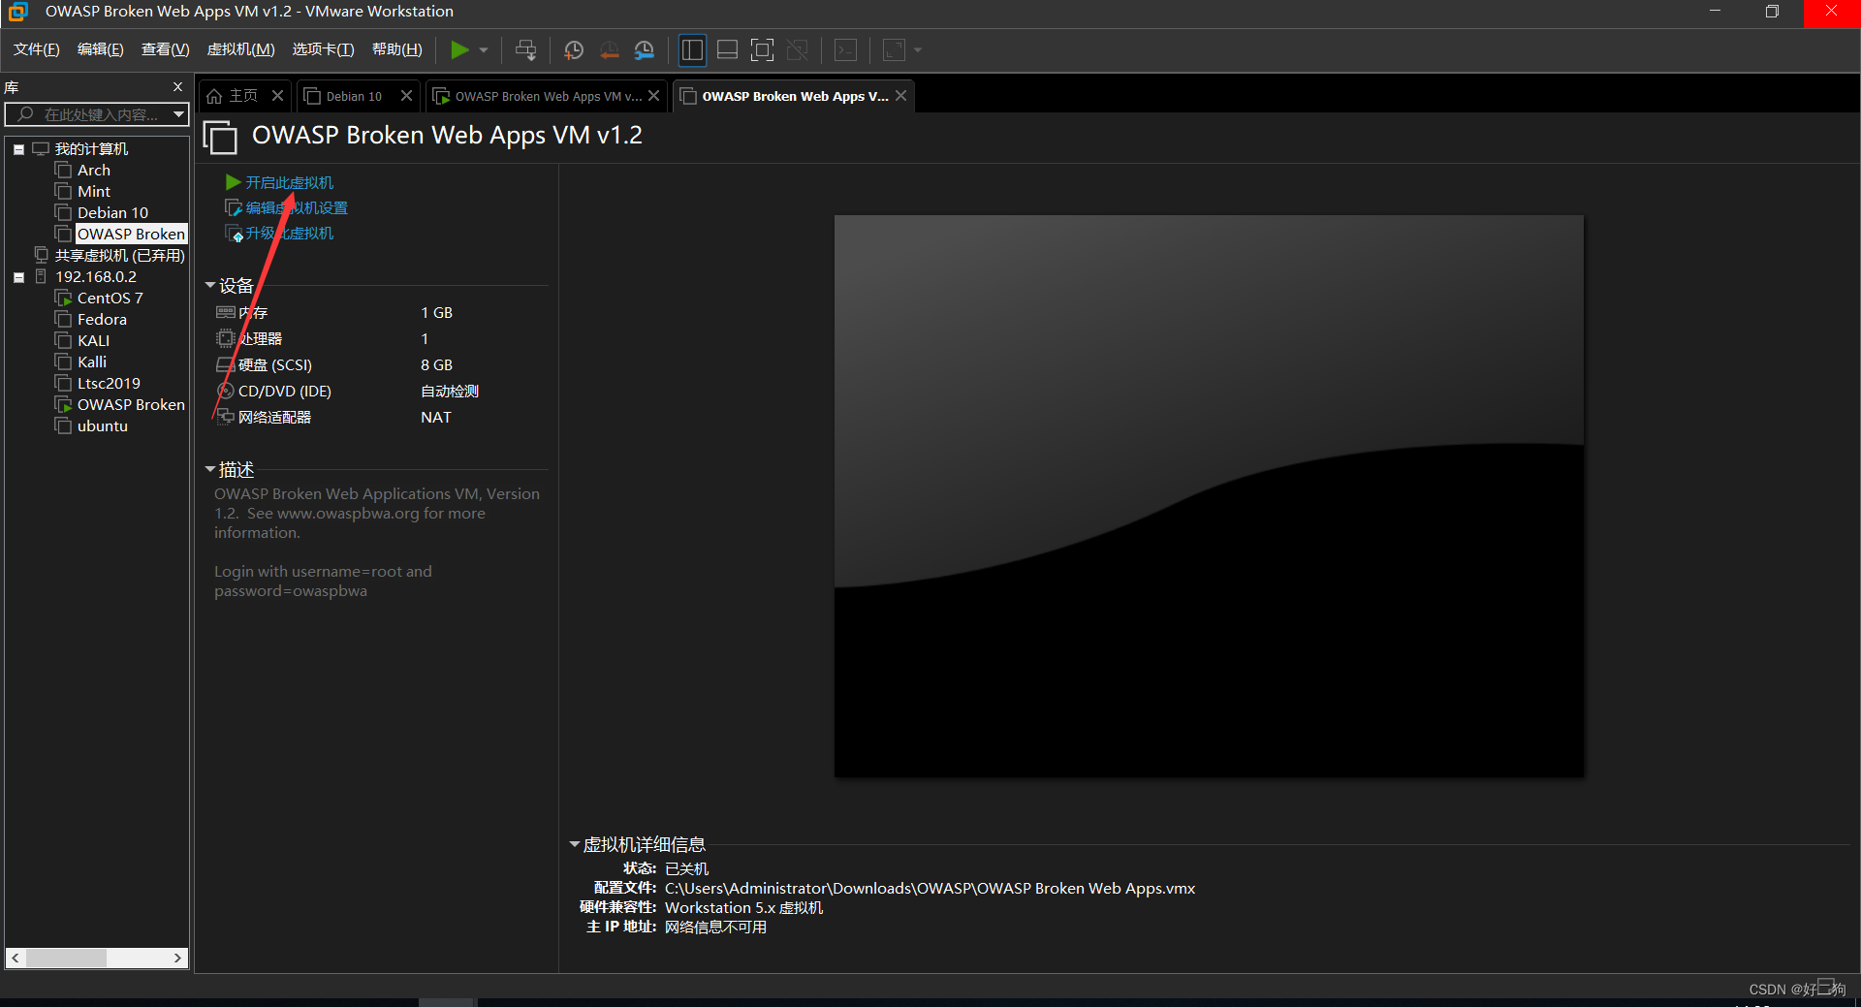Click the server icon beside 192.168.0.2
1861x1007 pixels.
click(41, 277)
